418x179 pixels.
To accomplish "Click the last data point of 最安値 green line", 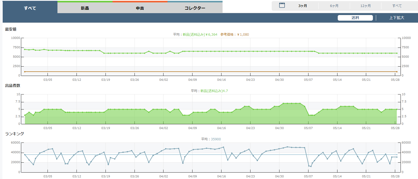I will (397, 53).
